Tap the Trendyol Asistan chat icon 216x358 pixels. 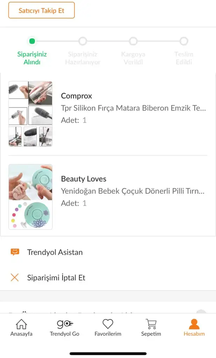coord(15,252)
